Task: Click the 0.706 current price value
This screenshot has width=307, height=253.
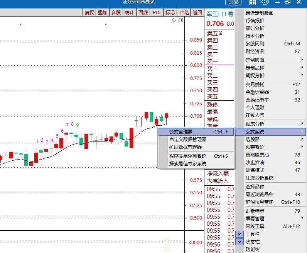Action: click(215, 23)
